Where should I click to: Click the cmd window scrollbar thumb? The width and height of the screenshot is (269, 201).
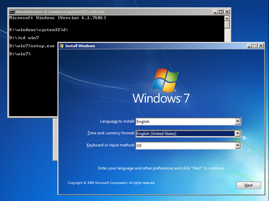coord(227,25)
